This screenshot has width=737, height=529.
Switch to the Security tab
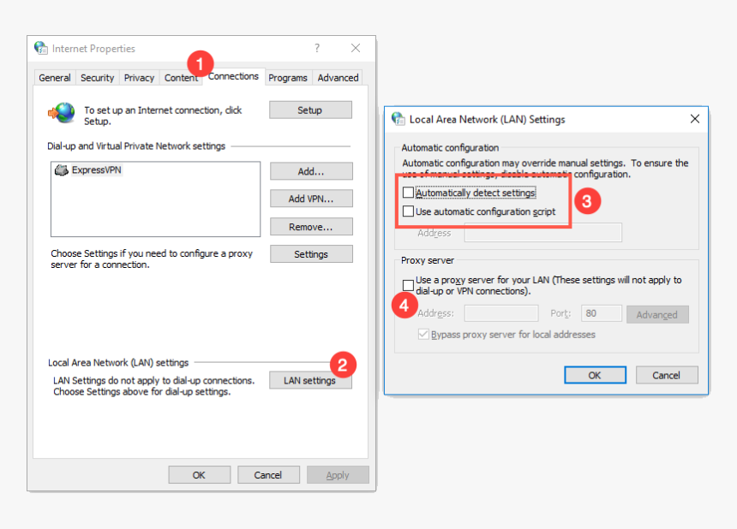[97, 77]
